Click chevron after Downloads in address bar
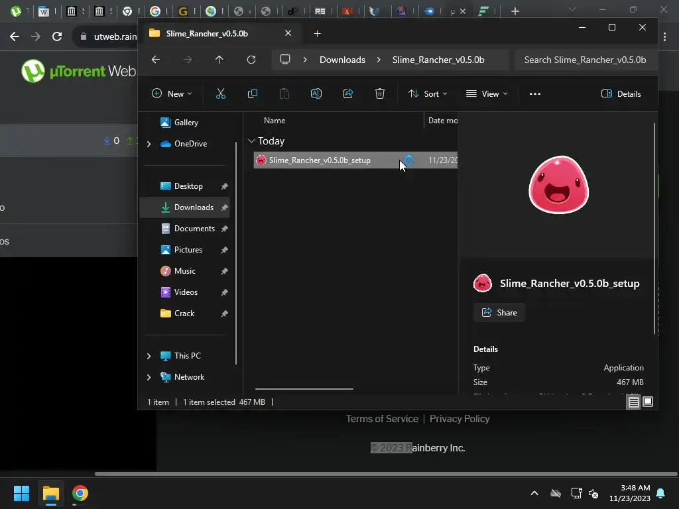679x509 pixels. point(379,60)
